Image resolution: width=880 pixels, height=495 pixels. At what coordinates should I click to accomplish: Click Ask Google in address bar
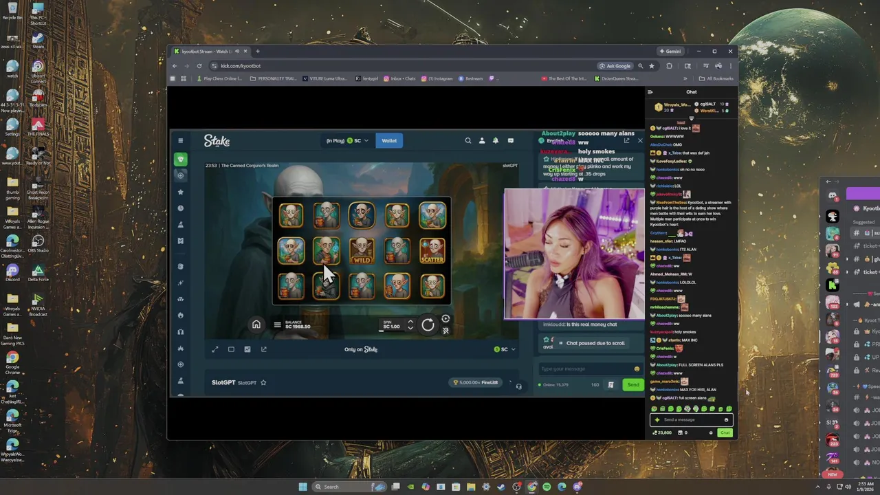coord(615,66)
